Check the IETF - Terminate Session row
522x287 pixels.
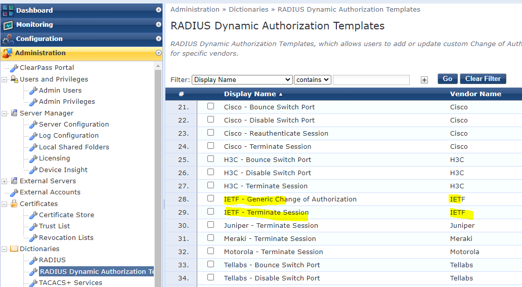click(x=210, y=212)
